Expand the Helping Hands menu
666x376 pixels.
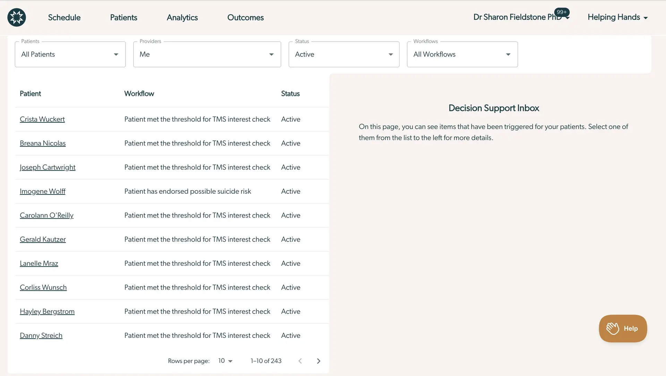pos(617,17)
